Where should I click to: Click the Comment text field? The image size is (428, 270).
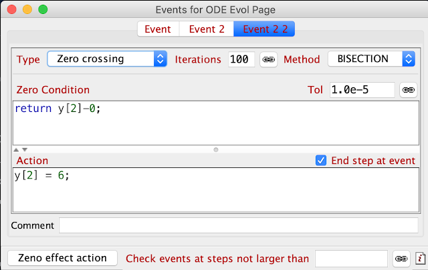tap(239, 225)
